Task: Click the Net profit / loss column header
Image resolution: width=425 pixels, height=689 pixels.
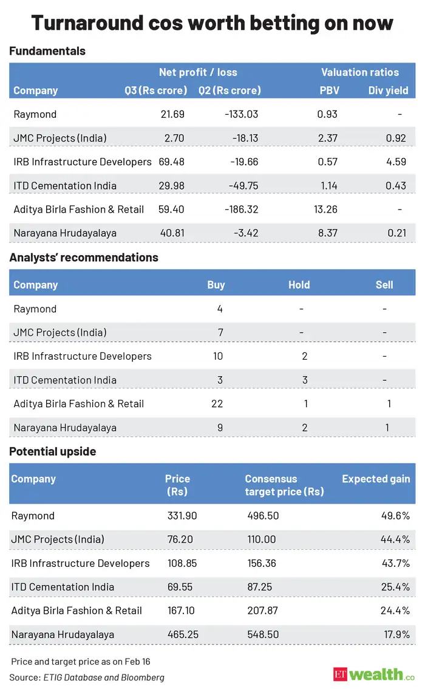Action: (198, 72)
